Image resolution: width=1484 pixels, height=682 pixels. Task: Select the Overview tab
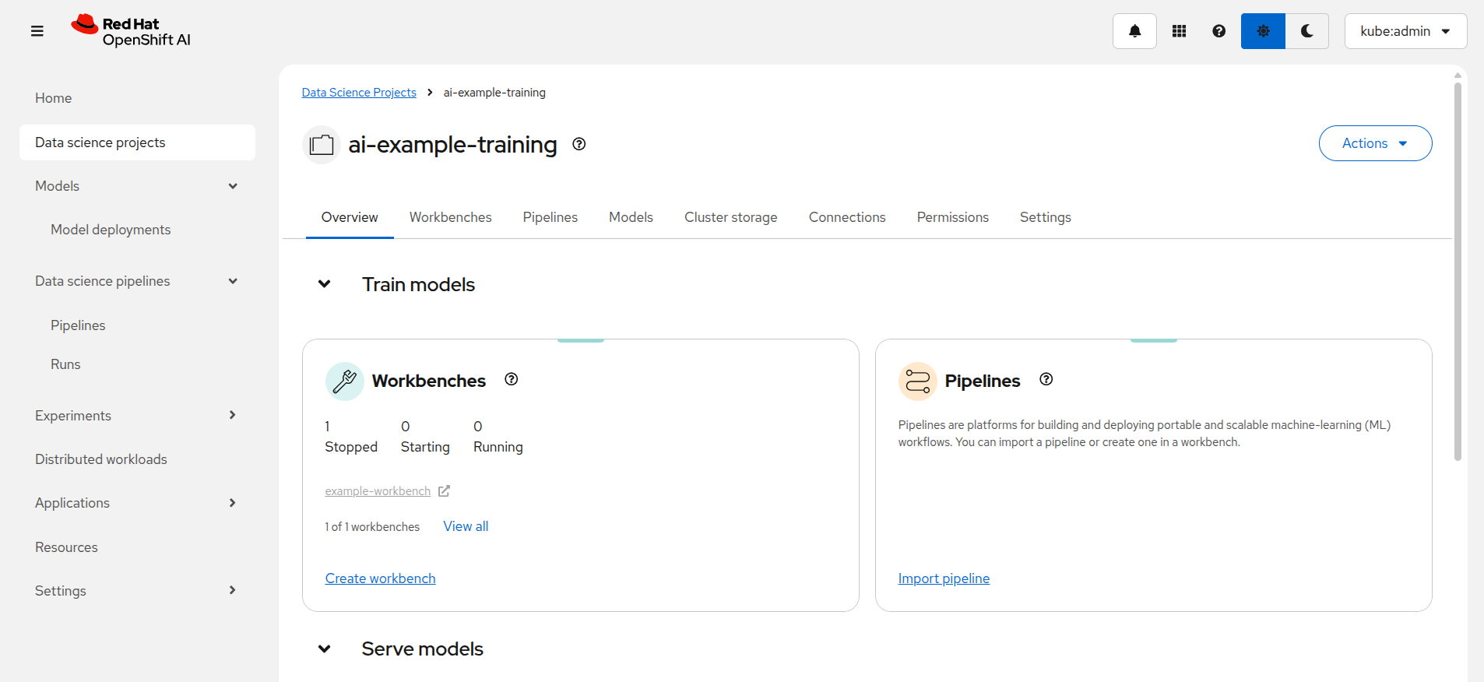(350, 217)
